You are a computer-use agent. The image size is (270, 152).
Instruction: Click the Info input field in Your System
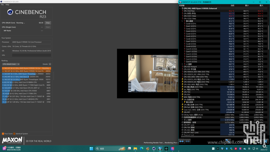point(31,55)
